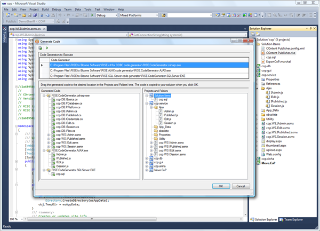Switch to the Team Explorer tab
Image resolution: width=320 pixels, height=231 pixels.
pos(291,220)
